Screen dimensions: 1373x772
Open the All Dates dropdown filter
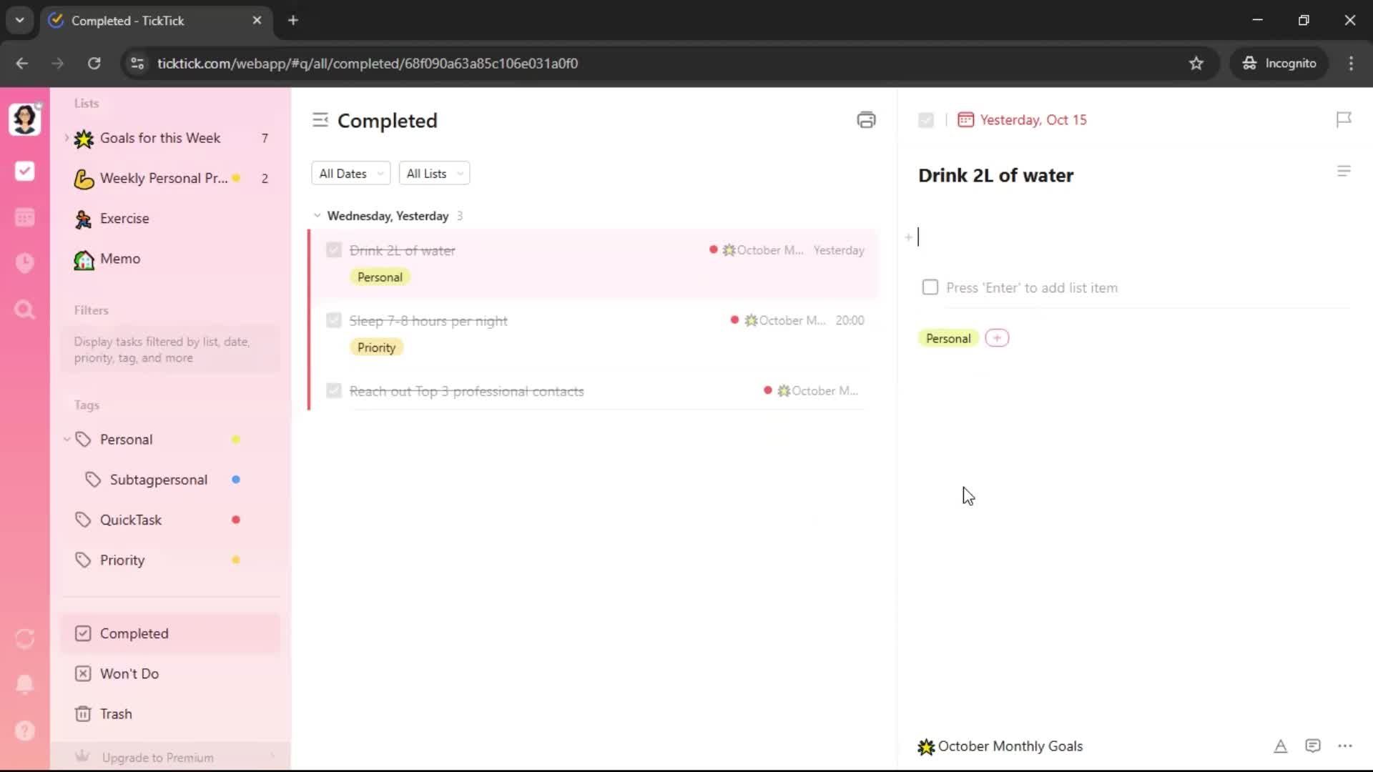tap(350, 174)
